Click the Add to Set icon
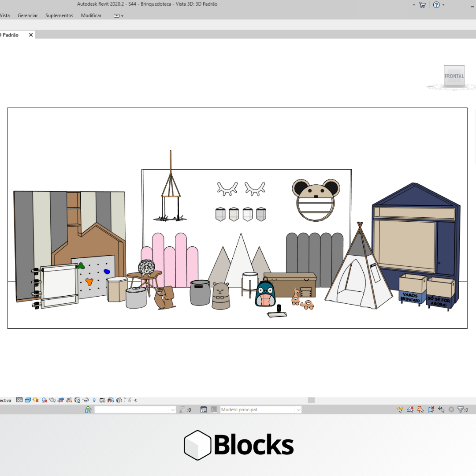 click(214, 409)
